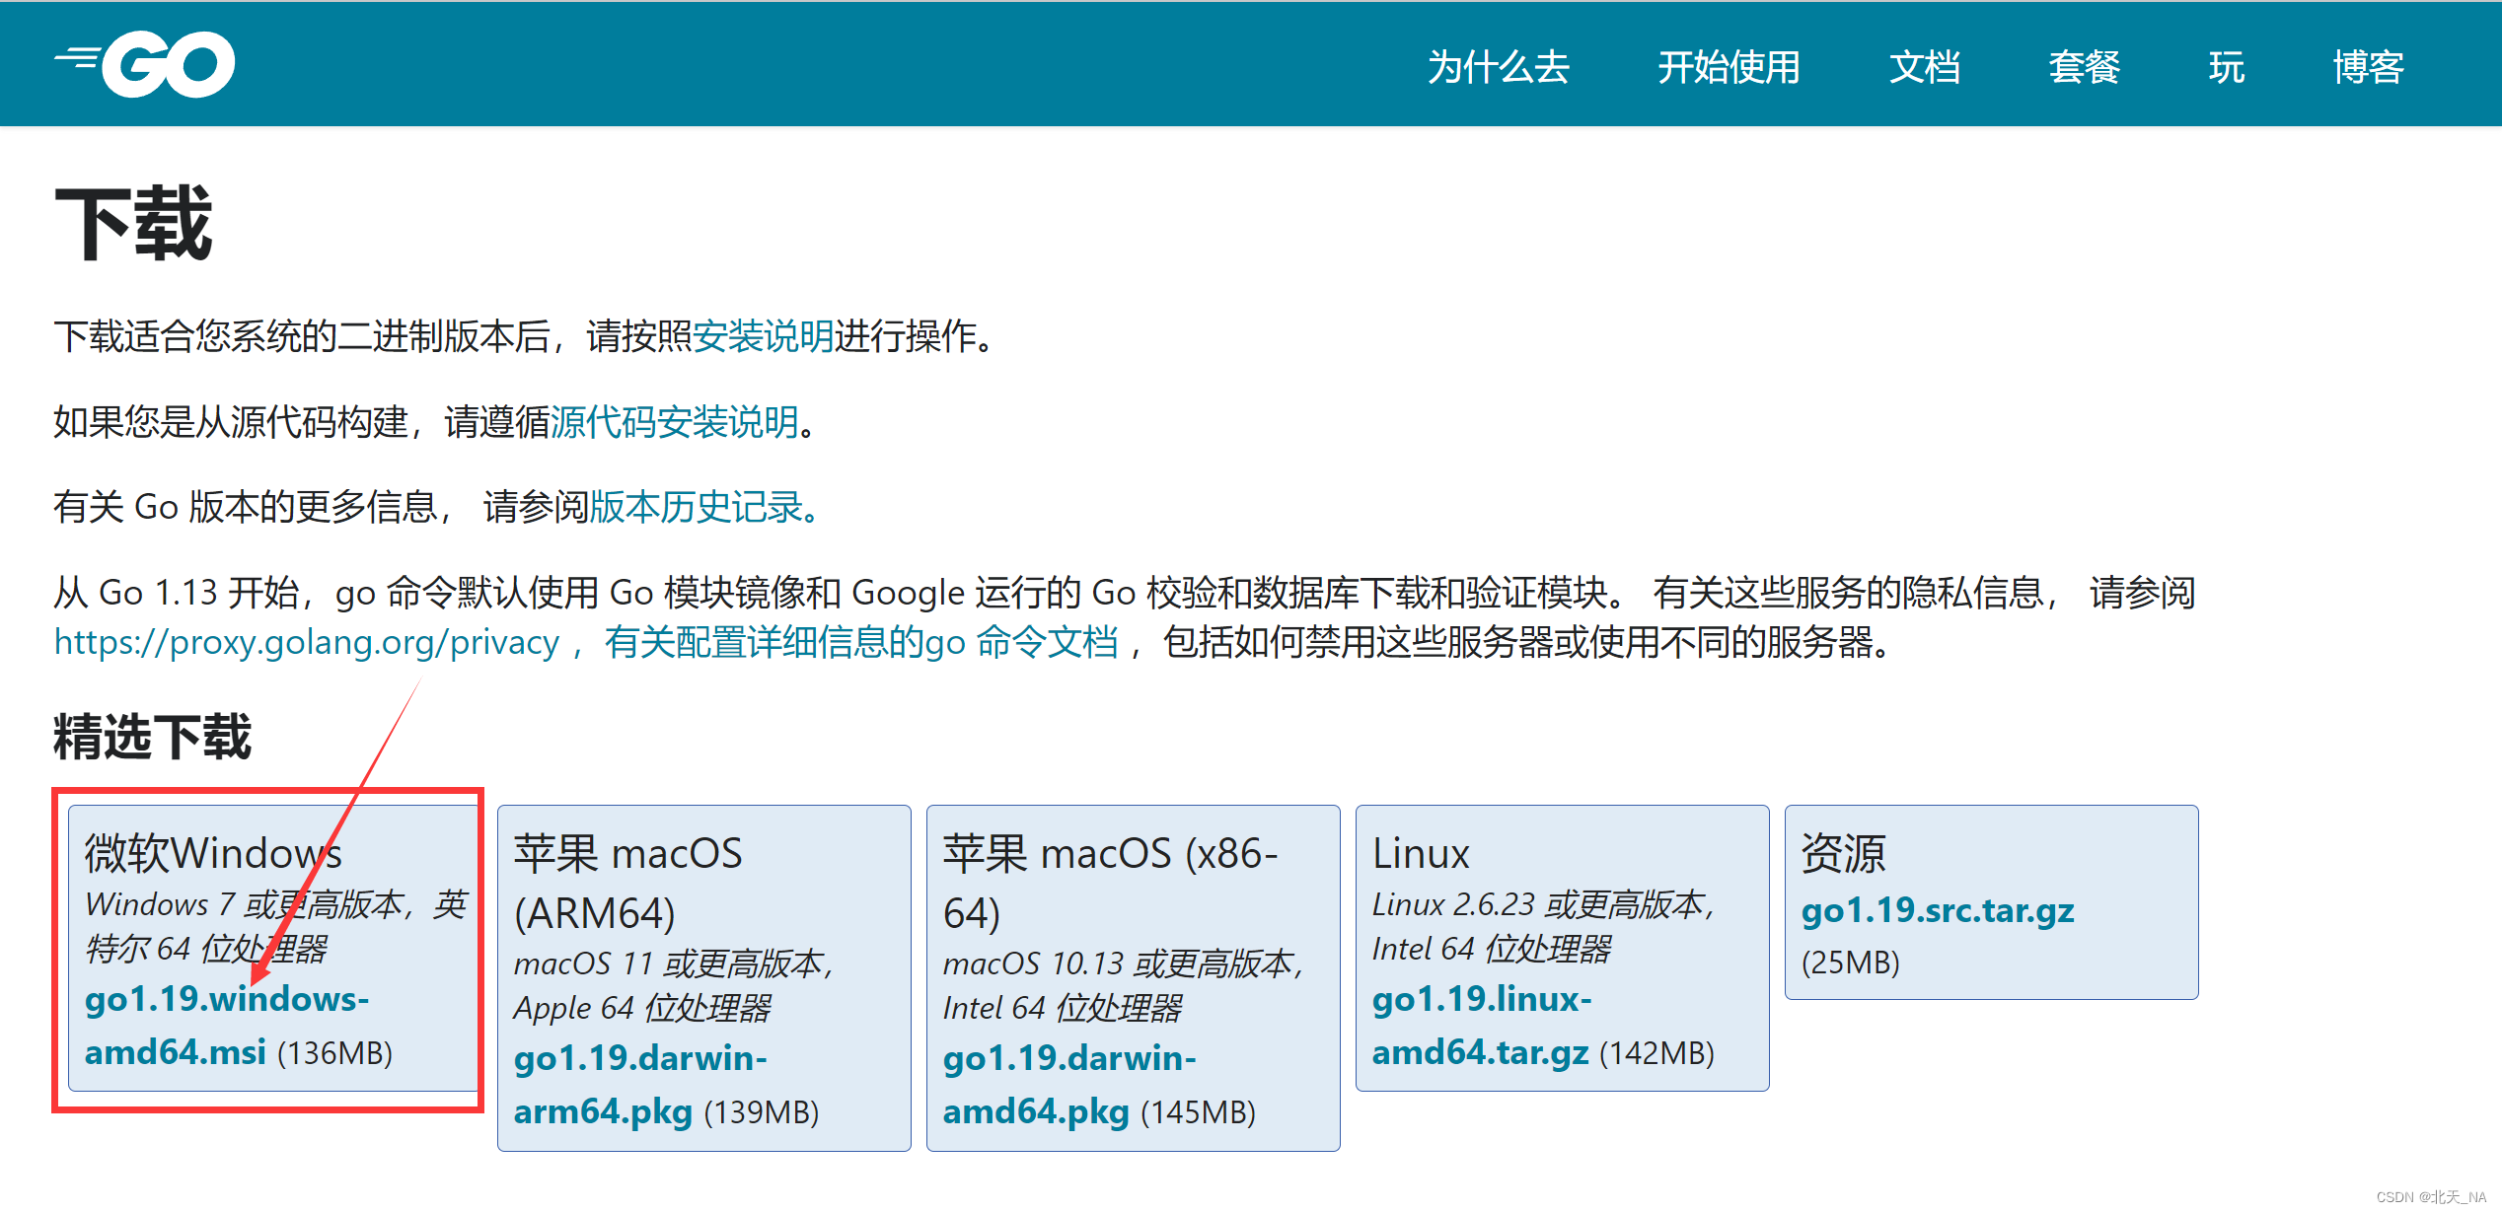The height and width of the screenshot is (1213, 2502).
Task: Open the proxy.golang.org/privacy link
Action: click(x=307, y=642)
